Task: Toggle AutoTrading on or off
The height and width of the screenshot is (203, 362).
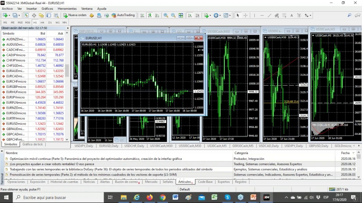Action: coord(123,15)
